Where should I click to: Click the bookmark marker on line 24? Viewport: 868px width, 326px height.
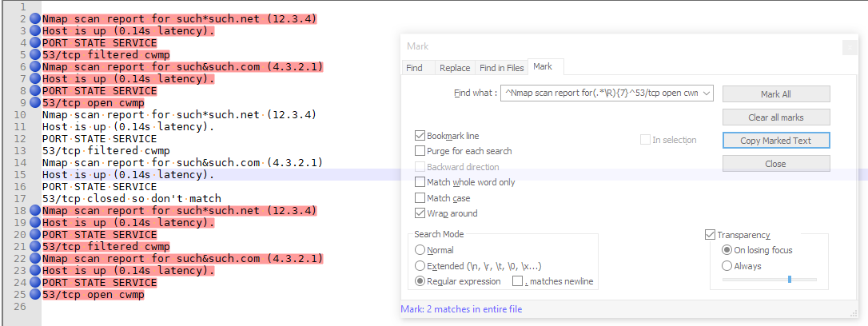pyautogui.click(x=35, y=283)
